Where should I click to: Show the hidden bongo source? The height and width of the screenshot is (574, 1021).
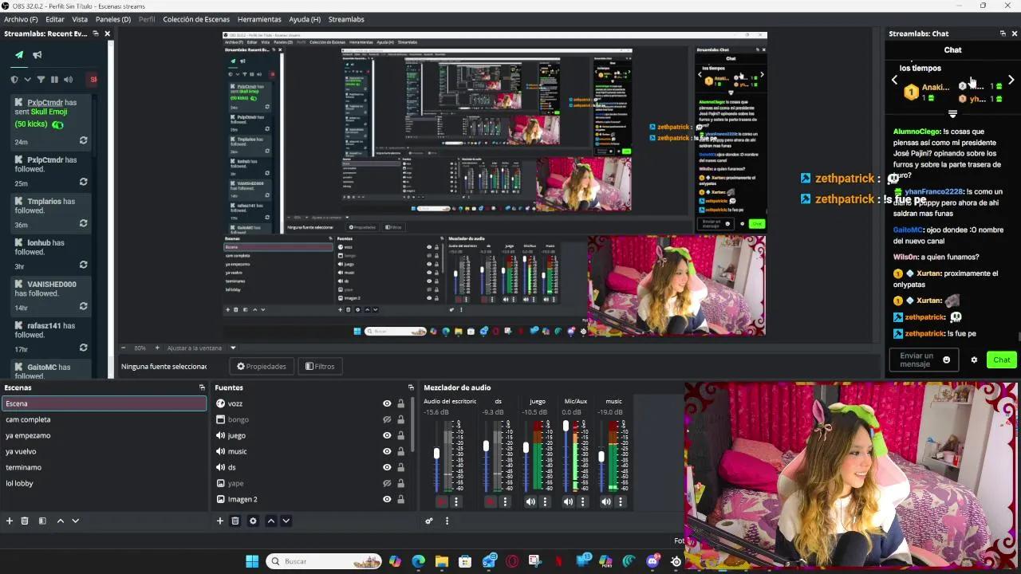(x=387, y=419)
